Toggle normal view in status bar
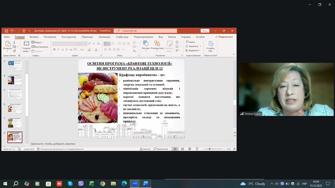This screenshot has height=188, width=335. tap(175, 149)
